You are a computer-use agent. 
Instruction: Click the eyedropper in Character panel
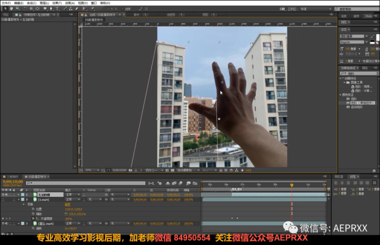(x=373, y=36)
